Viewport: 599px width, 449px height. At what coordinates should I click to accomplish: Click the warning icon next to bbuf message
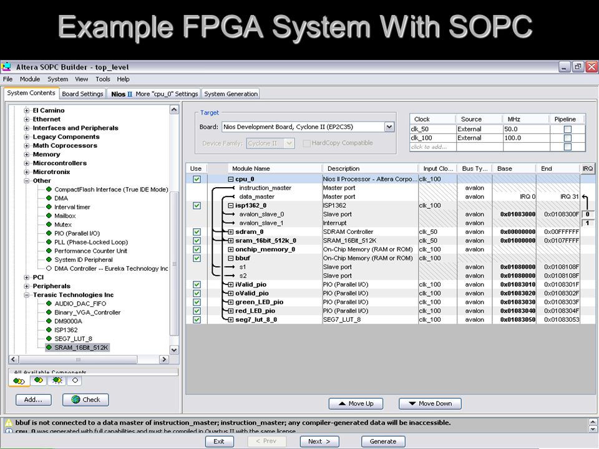point(8,423)
